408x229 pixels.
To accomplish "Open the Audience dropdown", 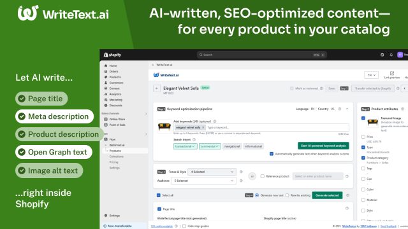I will 203,181.
